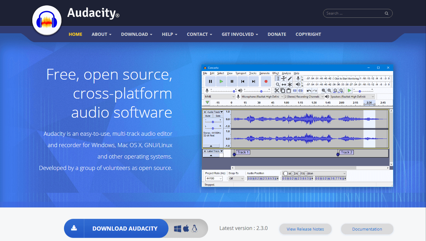Viewport: 426px width, 241px height.
Task: Click the recording volume slider knob
Action: tap(234, 92)
